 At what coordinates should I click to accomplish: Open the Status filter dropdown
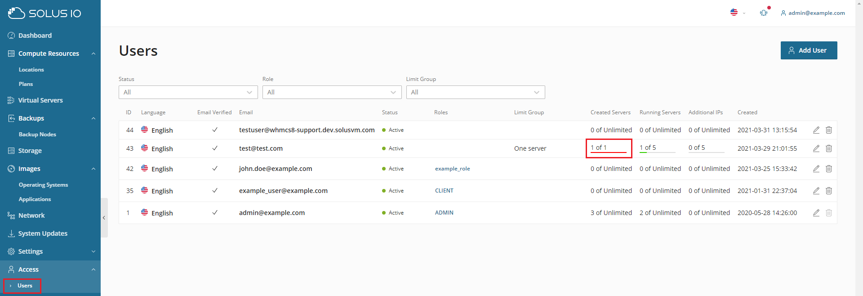point(188,92)
